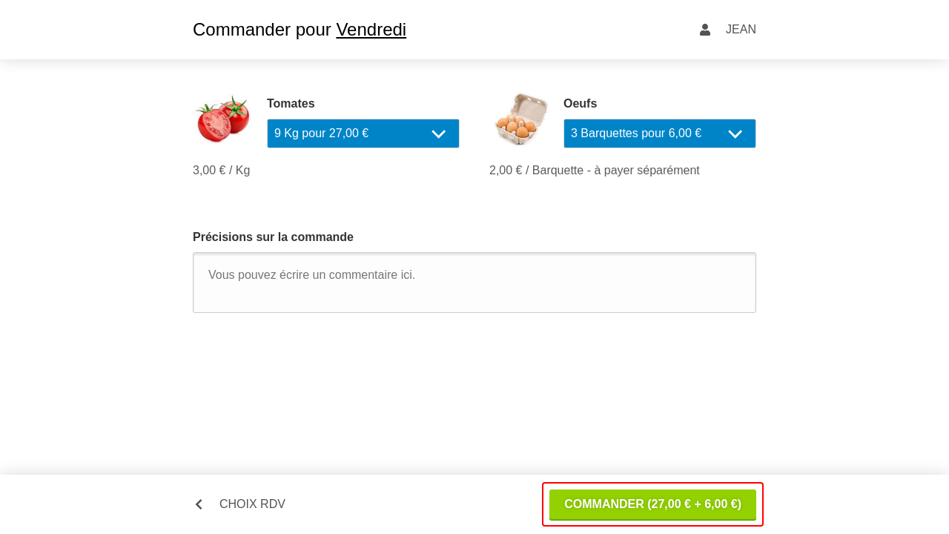Click the back chevron beside CHOIX RDV
Viewport: 949px width, 534px height.
(x=199, y=504)
